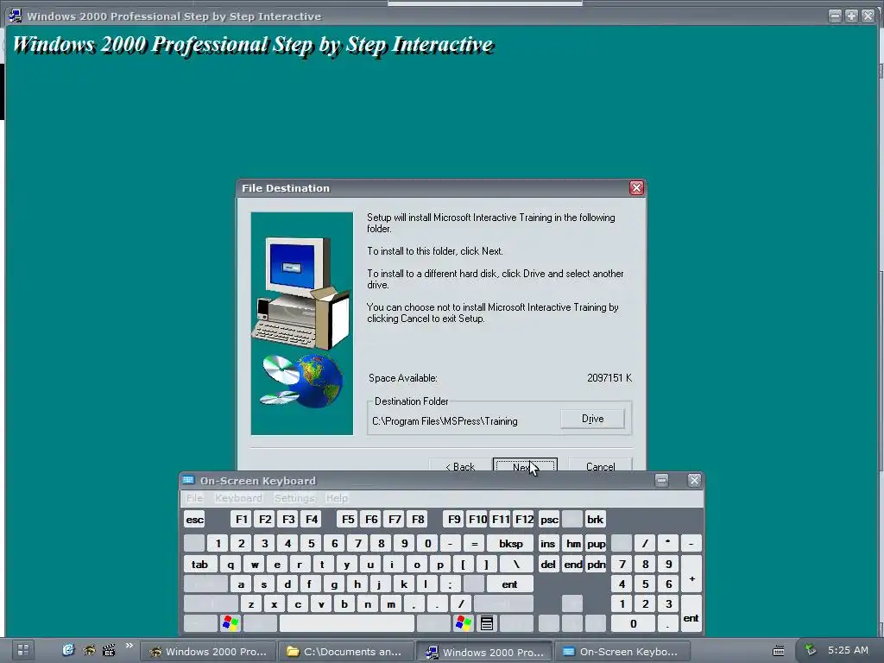The width and height of the screenshot is (884, 663).
Task: Click the brk key on On-Screen Keyboard
Action: click(x=596, y=519)
